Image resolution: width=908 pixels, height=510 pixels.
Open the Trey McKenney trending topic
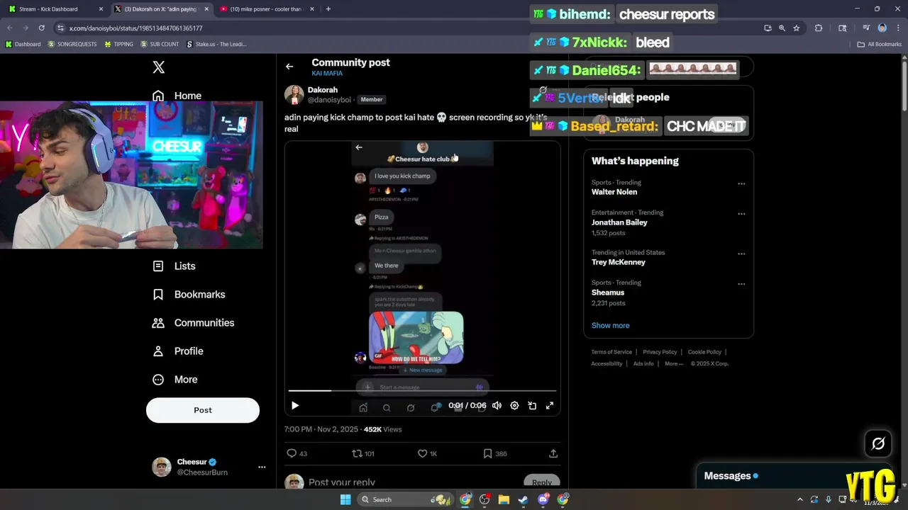tap(619, 262)
